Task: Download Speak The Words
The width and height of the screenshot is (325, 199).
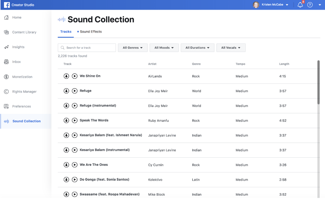Action: point(66,120)
